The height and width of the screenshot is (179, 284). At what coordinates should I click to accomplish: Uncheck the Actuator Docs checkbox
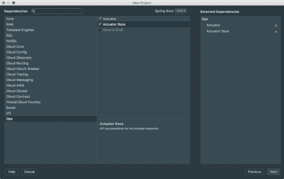click(100, 24)
